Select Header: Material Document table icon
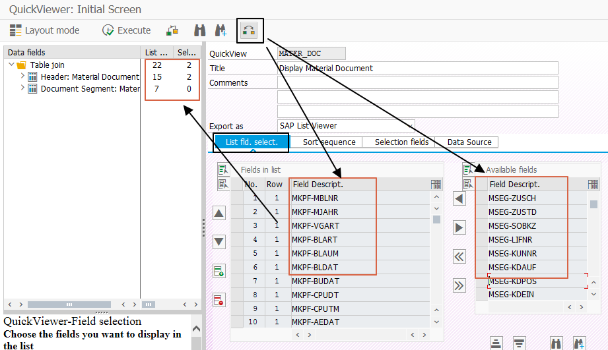This screenshot has height=350, width=608. (33, 76)
